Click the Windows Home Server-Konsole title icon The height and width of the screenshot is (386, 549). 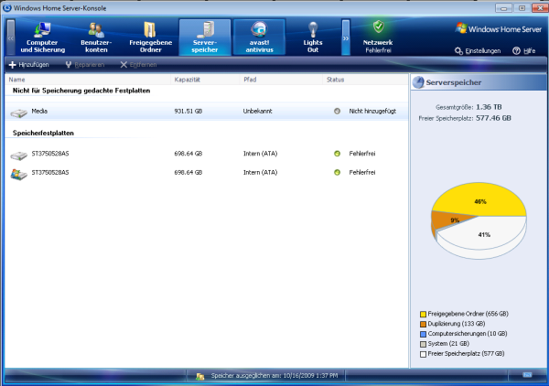7,7
